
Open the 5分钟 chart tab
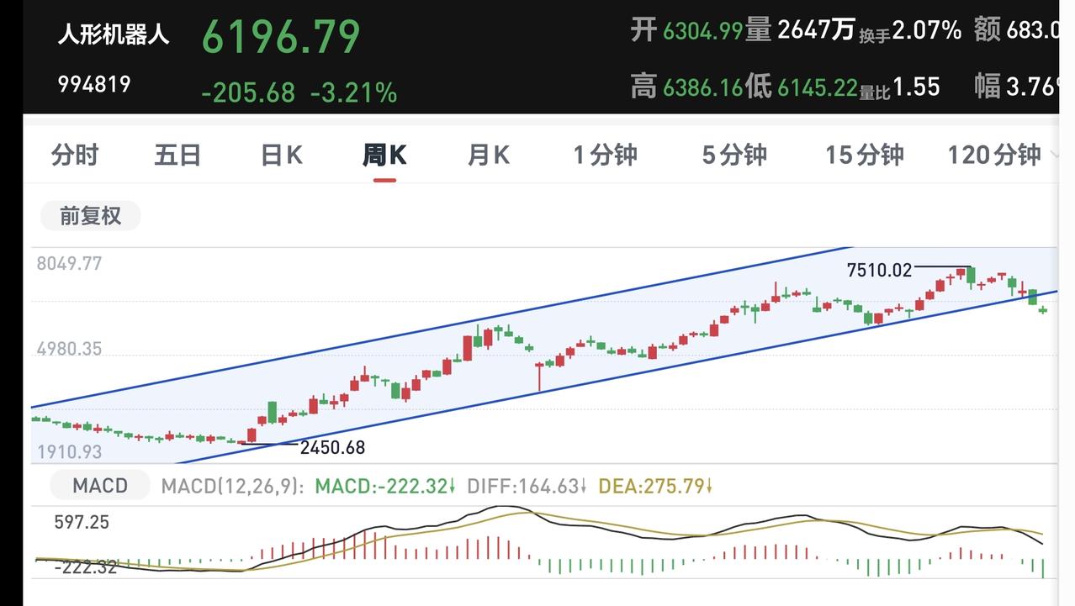coord(734,155)
